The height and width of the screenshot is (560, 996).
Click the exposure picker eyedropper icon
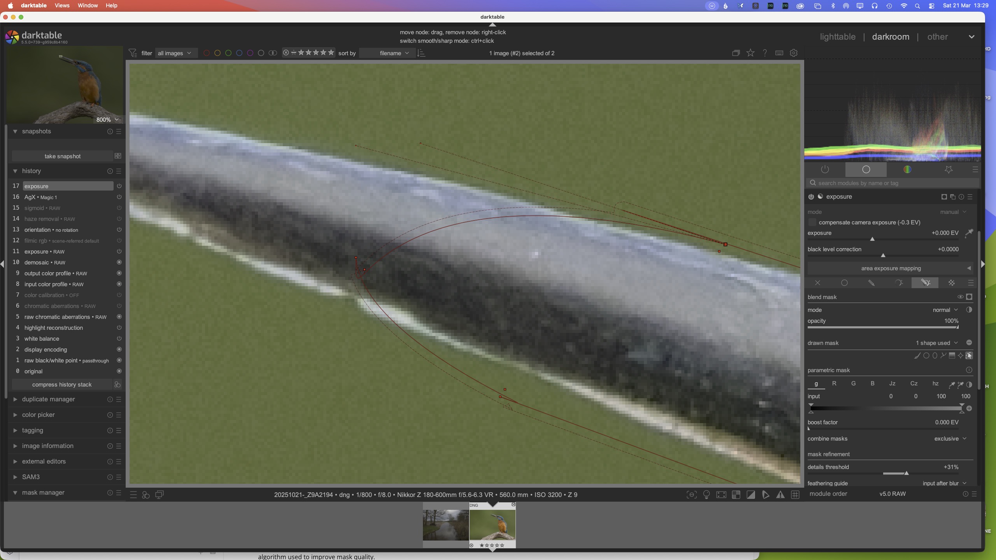(x=969, y=233)
